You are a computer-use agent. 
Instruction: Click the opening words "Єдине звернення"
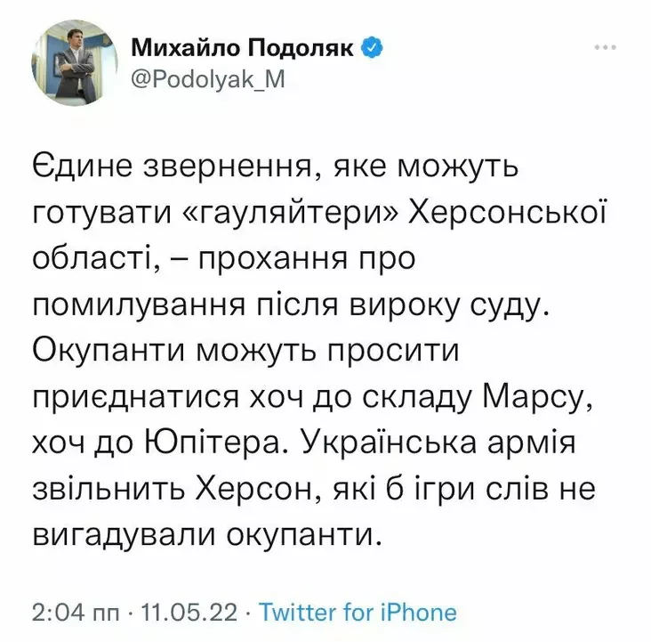point(173,167)
